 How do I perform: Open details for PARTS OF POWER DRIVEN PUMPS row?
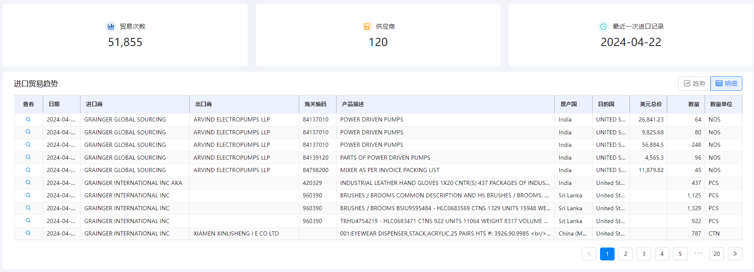point(28,157)
